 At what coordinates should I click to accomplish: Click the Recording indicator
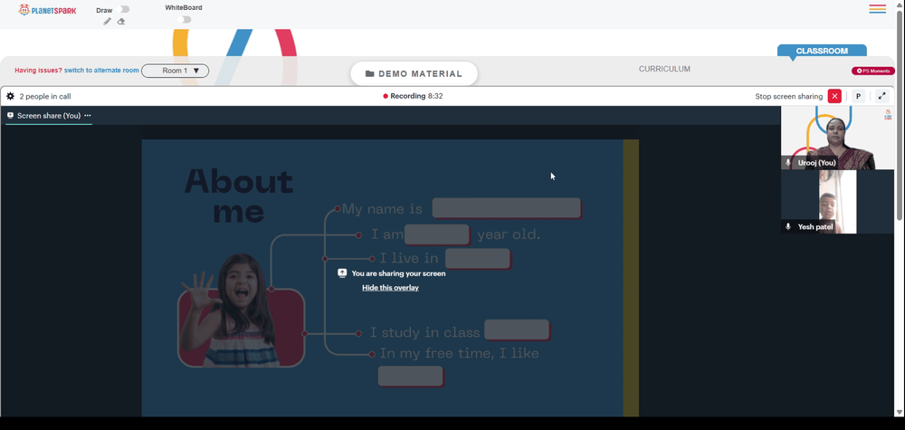pyautogui.click(x=413, y=96)
